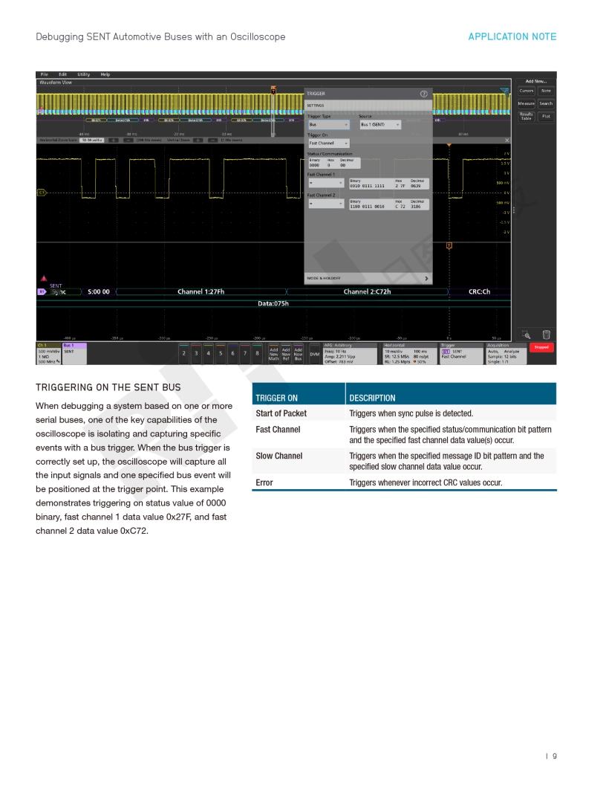Click the magnifier zoom icon
This screenshot has height=785, width=606.
[527, 335]
